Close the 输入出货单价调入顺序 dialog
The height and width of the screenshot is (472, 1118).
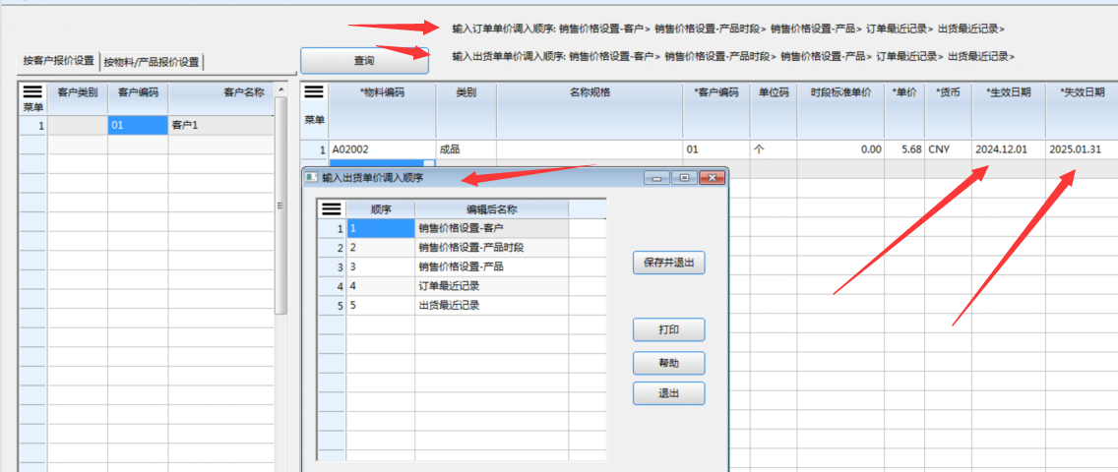(713, 178)
